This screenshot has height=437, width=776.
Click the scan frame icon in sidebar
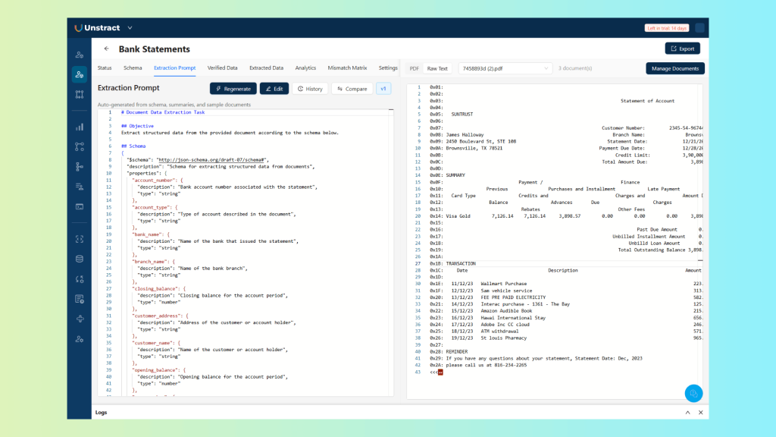[x=80, y=239]
